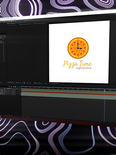116x155 pixels.
Task: Toggle the timeline frame blending switch
Action: coord(15,87)
